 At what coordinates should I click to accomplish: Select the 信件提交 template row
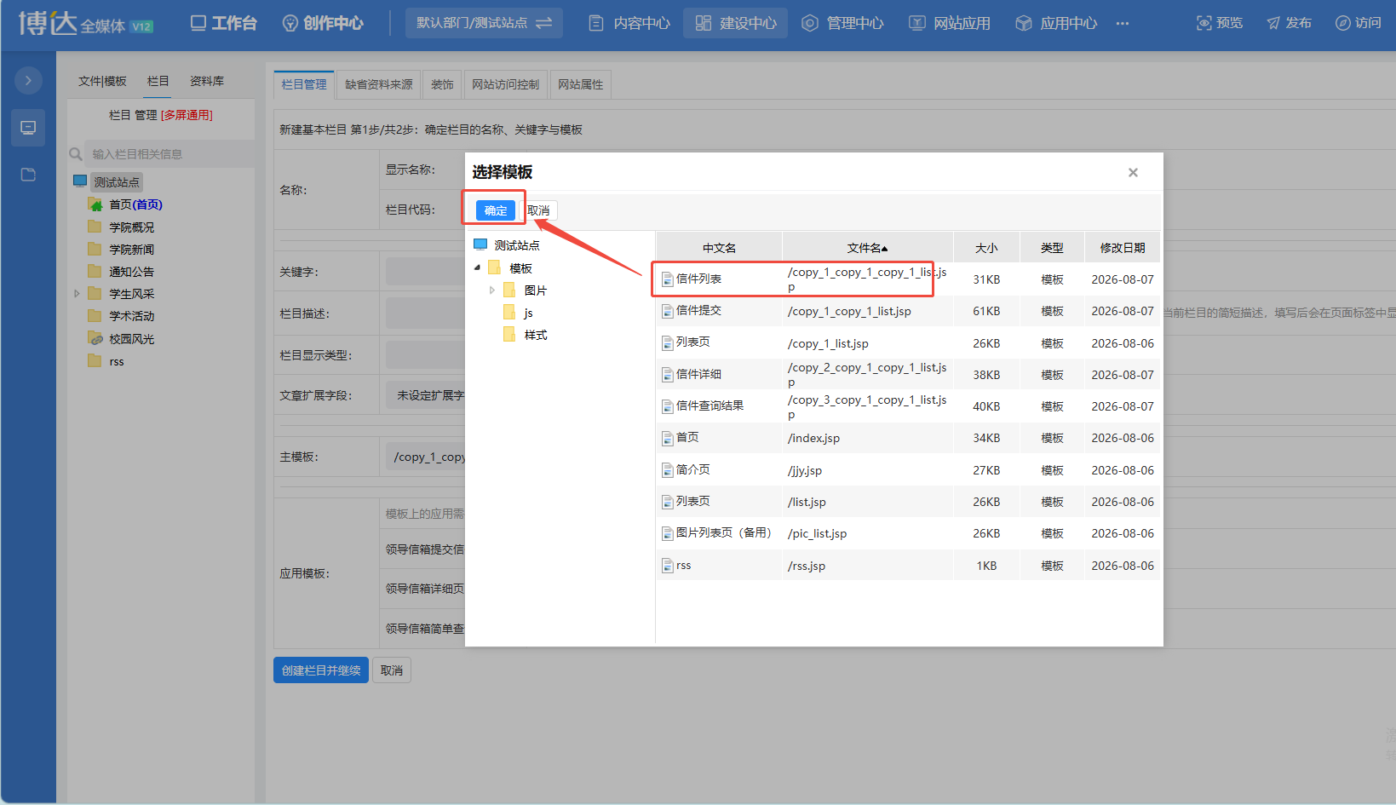coord(908,311)
